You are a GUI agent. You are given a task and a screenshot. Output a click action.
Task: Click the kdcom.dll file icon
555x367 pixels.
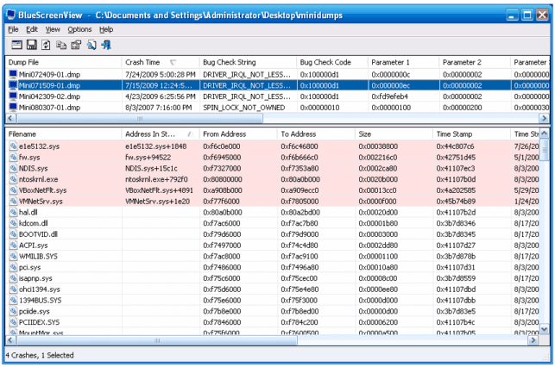(14, 223)
